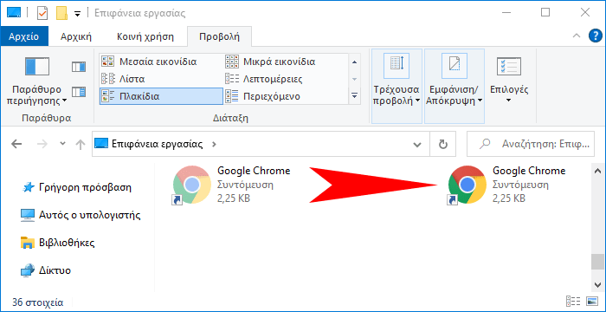Click the Αναζήτηση search box
The image size is (606, 312).
(531, 145)
